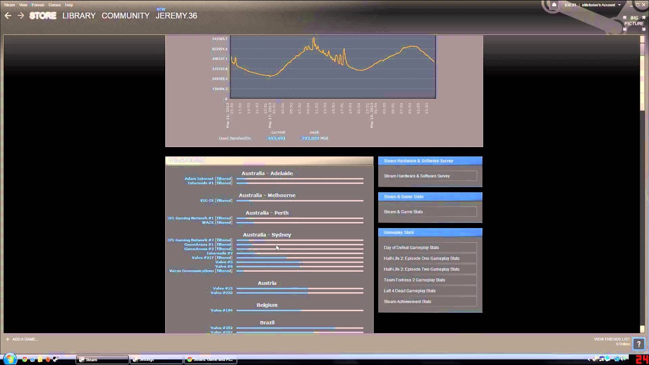
Task: Switch to the COMMUNITY tab
Action: (125, 16)
